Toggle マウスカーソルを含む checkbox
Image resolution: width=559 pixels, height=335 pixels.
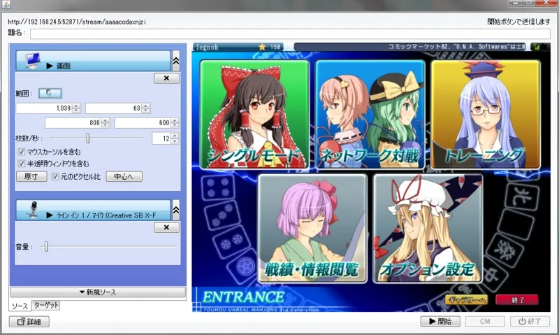pos(22,152)
